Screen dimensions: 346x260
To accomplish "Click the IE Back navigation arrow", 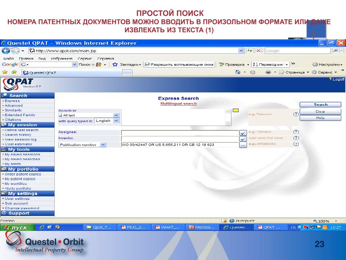I will pos(6,51).
